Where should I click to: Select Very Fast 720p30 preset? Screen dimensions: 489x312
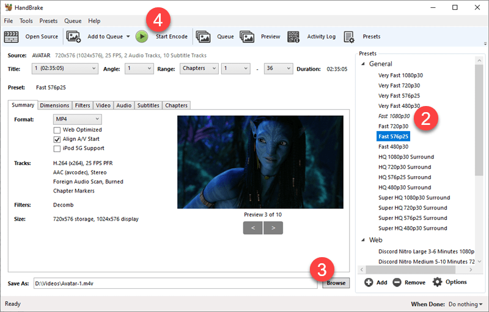click(399, 85)
